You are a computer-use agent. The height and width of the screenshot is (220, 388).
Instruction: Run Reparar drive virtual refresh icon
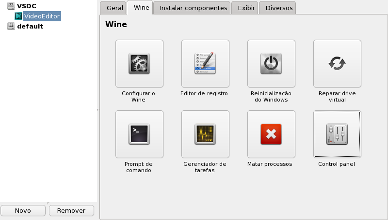pos(337,63)
